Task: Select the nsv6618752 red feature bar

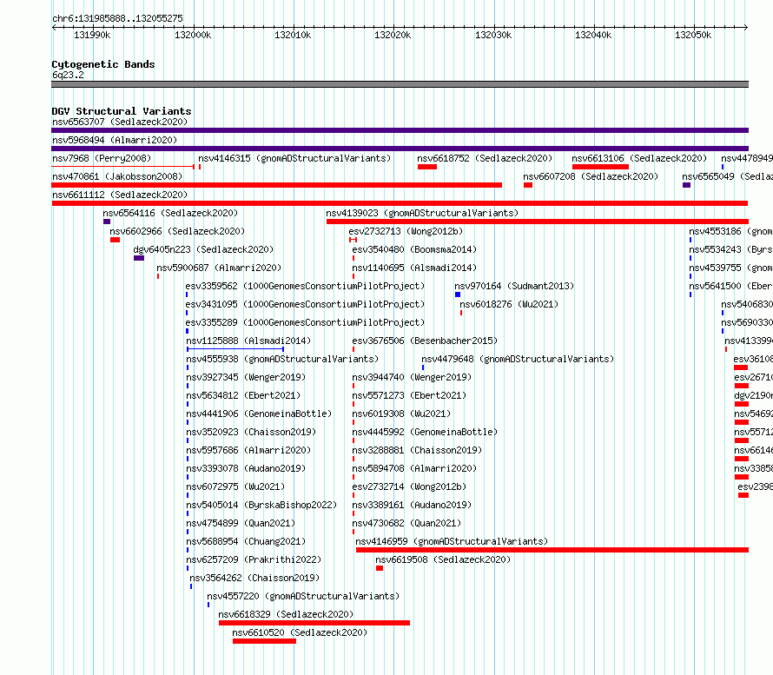Action: click(427, 167)
